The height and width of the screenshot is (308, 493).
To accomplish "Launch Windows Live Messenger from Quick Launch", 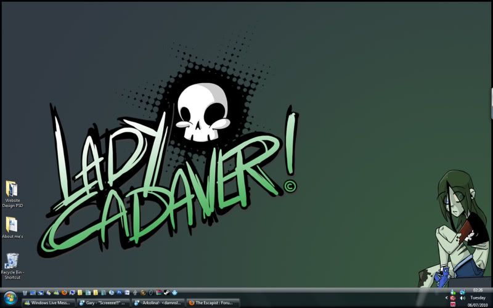I will (56, 293).
